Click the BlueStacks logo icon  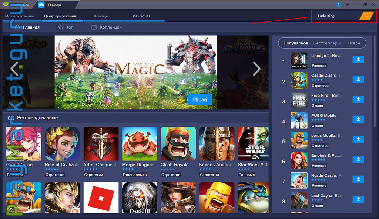[6, 4]
